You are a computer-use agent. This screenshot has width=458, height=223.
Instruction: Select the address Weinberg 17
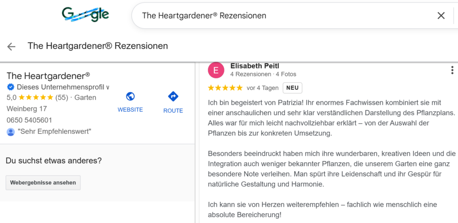coord(26,109)
